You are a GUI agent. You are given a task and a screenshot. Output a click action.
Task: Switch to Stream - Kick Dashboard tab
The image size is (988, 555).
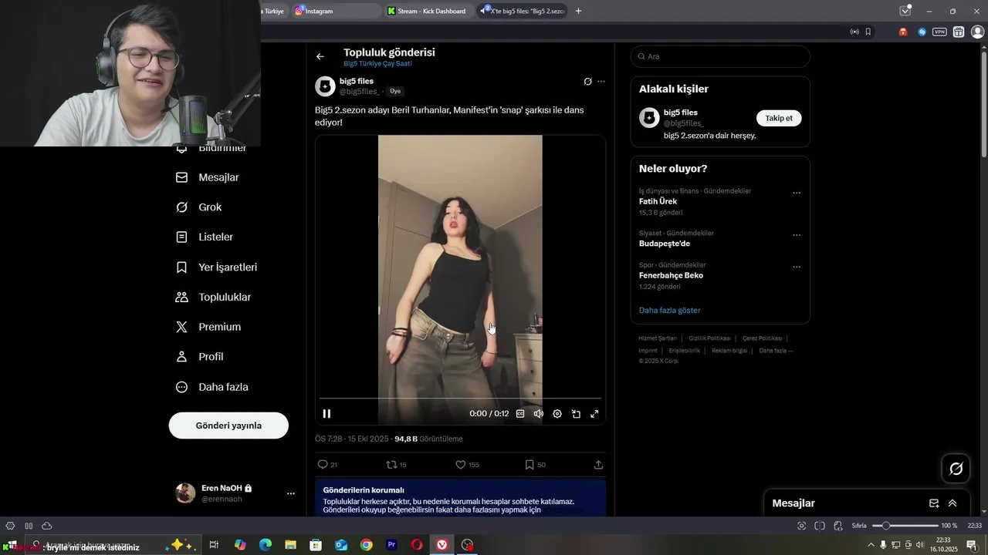[x=429, y=11]
